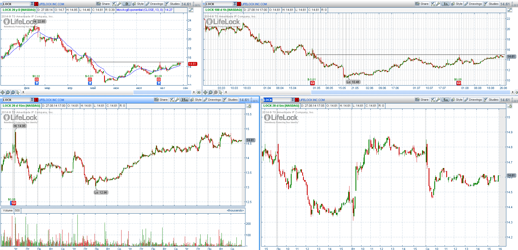Click the earnings phone marker near авг on daily chart
Image resolution: width=518 pixels, height=250 pixels.
pos(159,80)
